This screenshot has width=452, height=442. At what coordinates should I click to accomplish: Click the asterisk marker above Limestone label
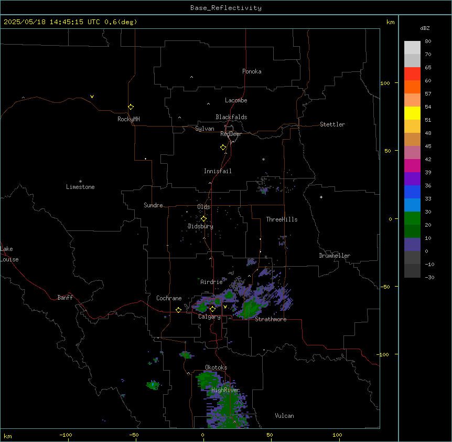tap(80, 182)
